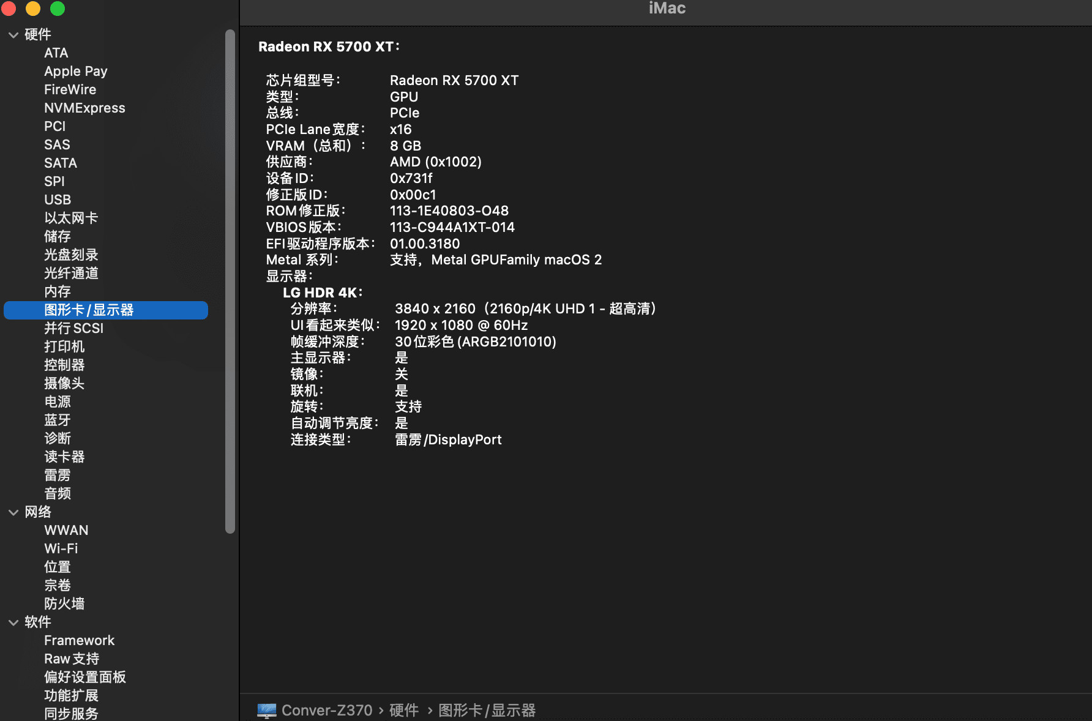Select WWAN under 网络

click(x=66, y=531)
